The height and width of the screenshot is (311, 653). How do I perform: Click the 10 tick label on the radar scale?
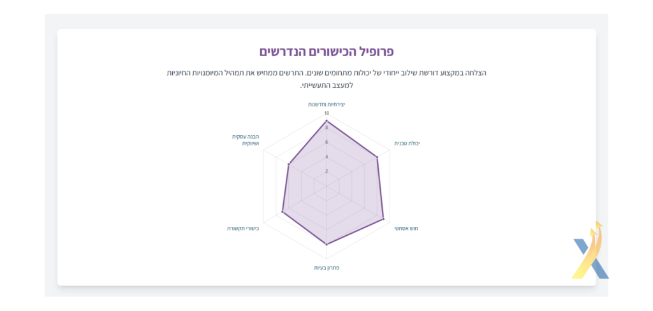pos(326,113)
